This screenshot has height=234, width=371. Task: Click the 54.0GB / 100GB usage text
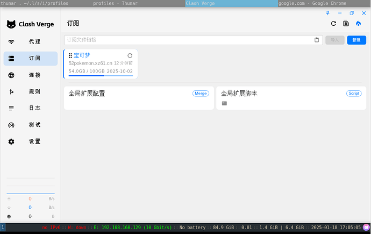pyautogui.click(x=87, y=71)
